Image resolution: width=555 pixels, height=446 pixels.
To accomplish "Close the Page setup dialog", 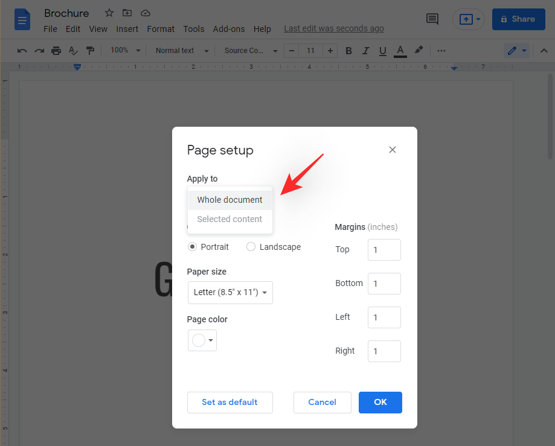I will click(393, 150).
